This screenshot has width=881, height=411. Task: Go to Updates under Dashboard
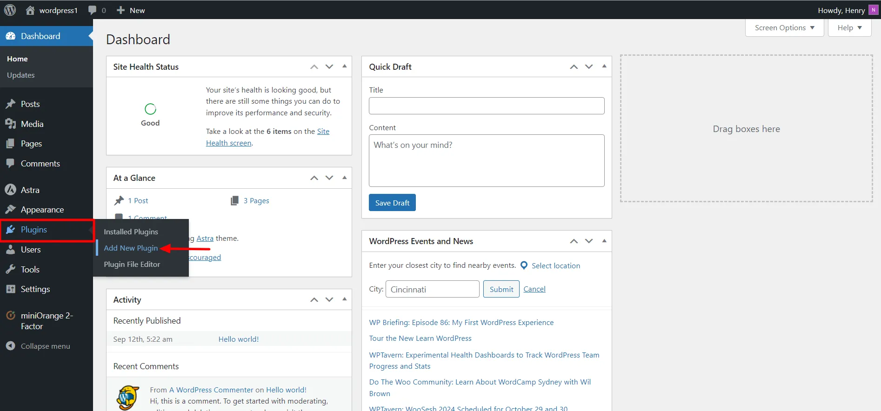tap(20, 75)
